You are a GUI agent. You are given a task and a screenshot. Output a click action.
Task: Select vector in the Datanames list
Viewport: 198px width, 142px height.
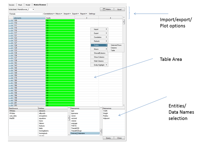(85, 116)
